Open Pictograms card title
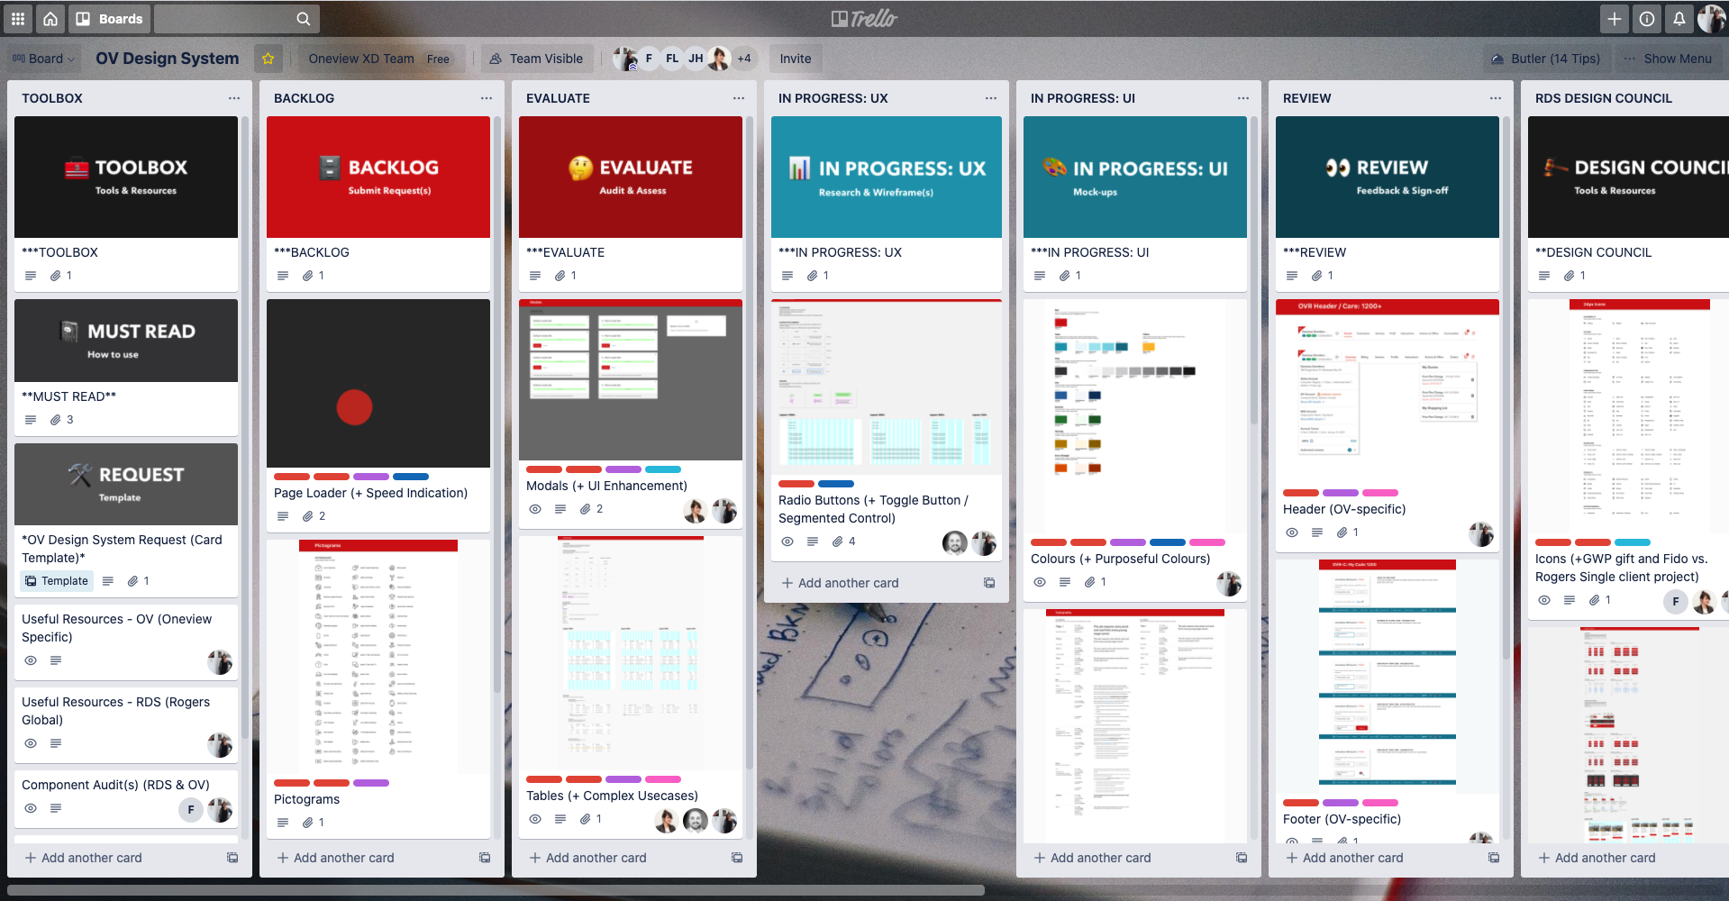1729x901 pixels. pyautogui.click(x=306, y=799)
